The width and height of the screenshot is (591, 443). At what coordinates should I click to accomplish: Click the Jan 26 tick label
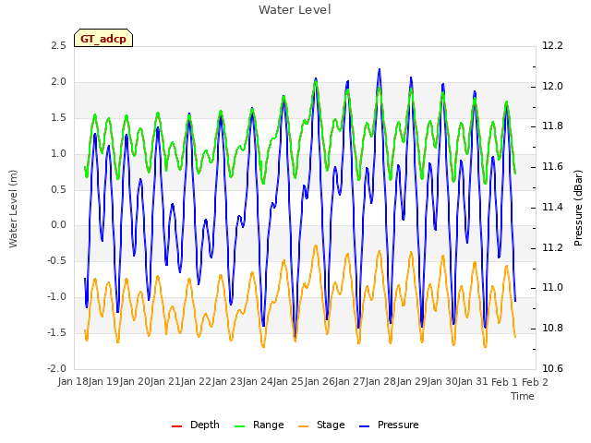[x=320, y=382]
